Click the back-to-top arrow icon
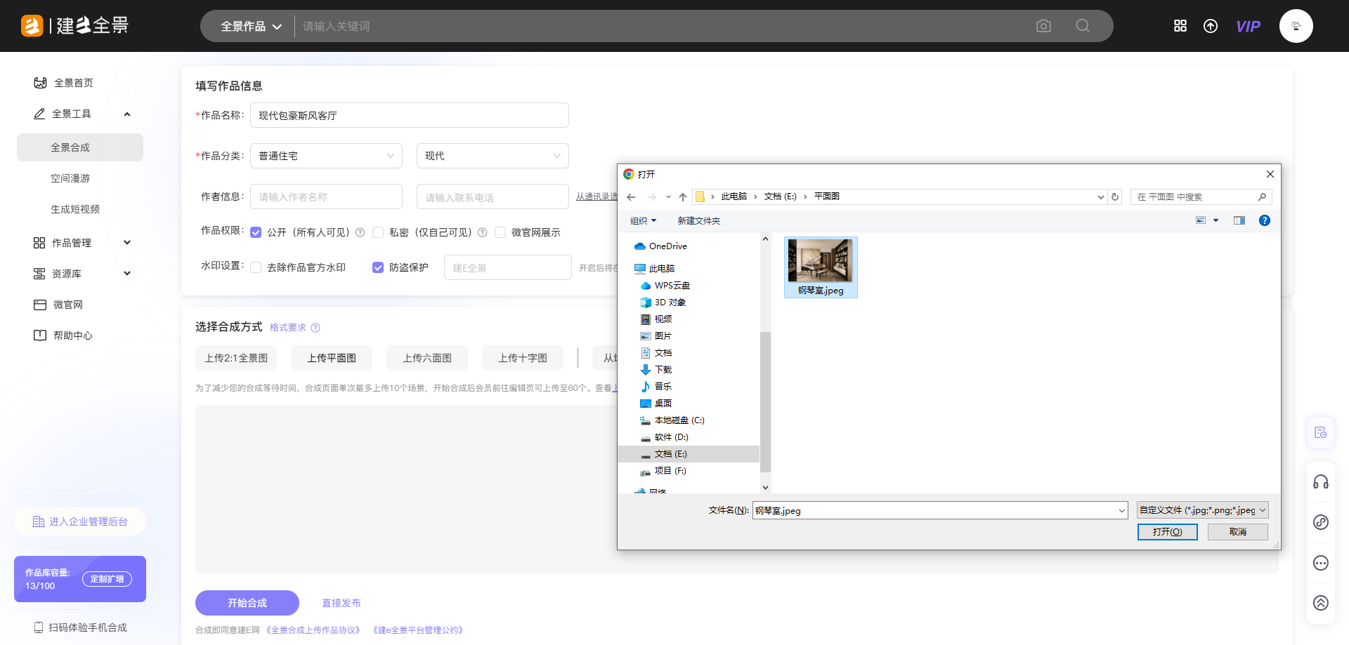 (x=1321, y=603)
